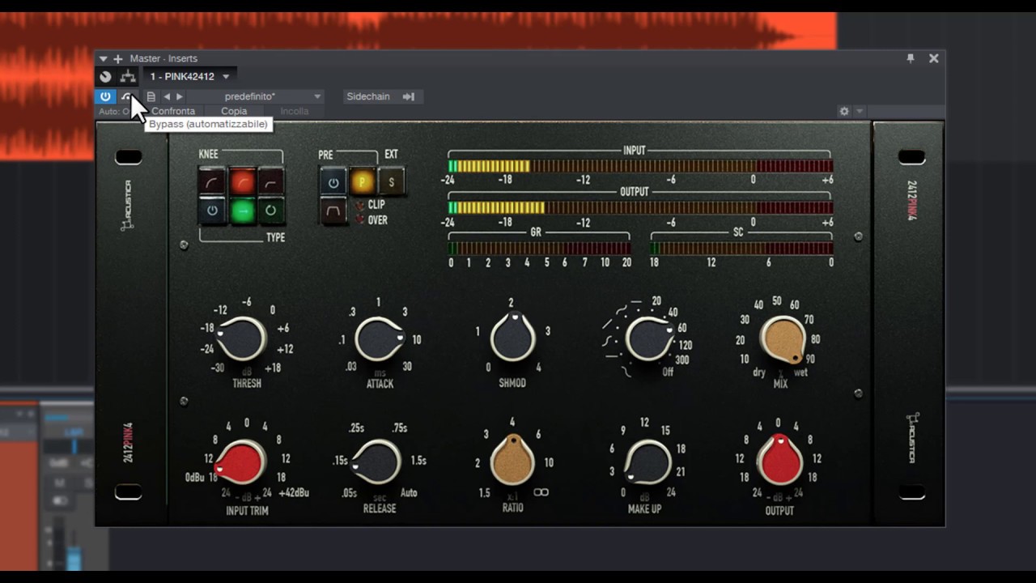Image resolution: width=1036 pixels, height=583 pixels.
Task: Adjust the THRESH knob
Action: pos(241,338)
